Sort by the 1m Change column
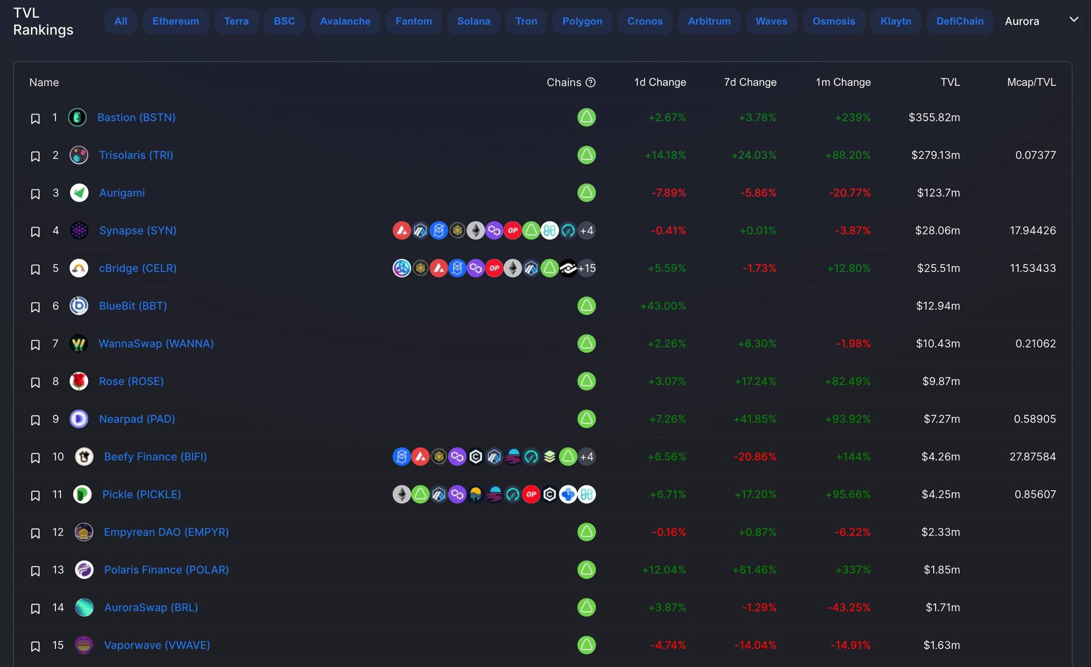Screen dimensions: 1091x667 pyautogui.click(x=843, y=82)
